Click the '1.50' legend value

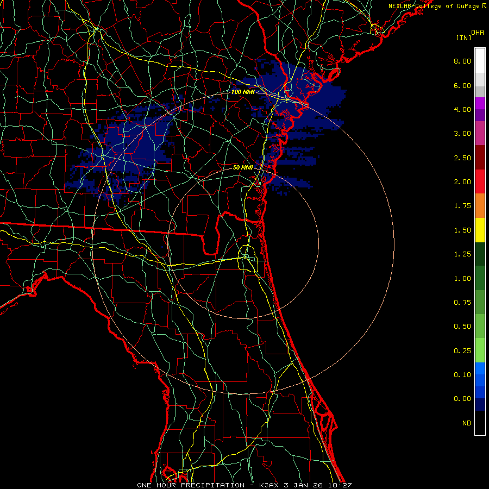coord(462,230)
